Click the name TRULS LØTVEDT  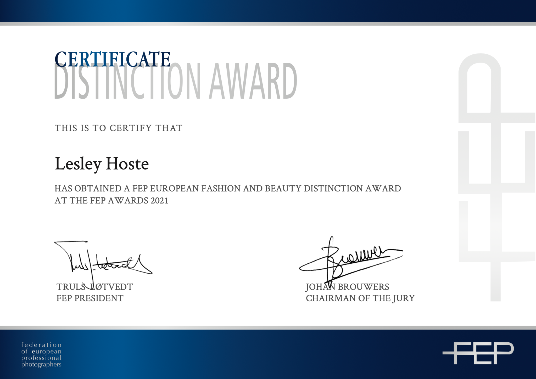pyautogui.click(x=95, y=287)
